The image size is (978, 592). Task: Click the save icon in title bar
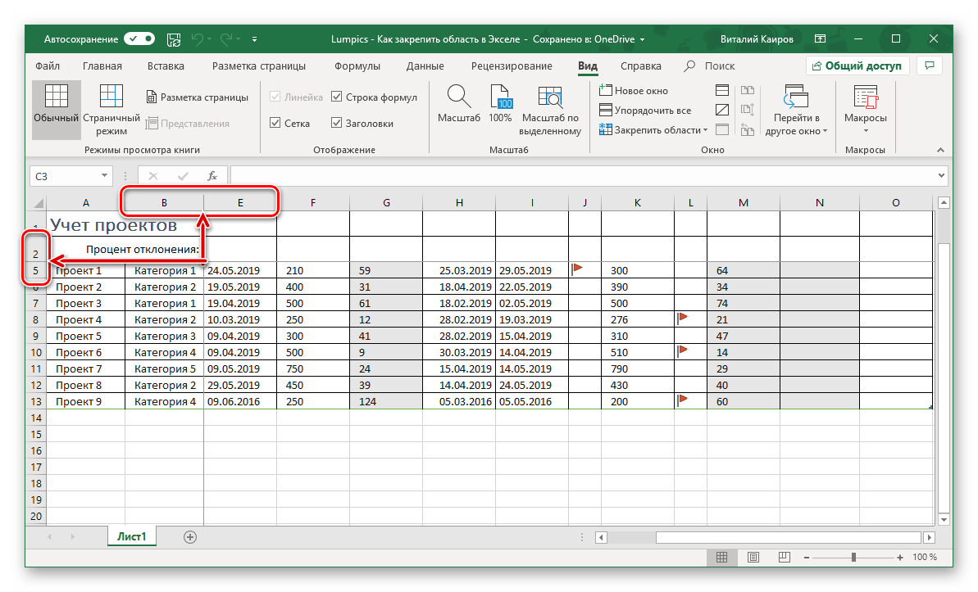pyautogui.click(x=174, y=38)
